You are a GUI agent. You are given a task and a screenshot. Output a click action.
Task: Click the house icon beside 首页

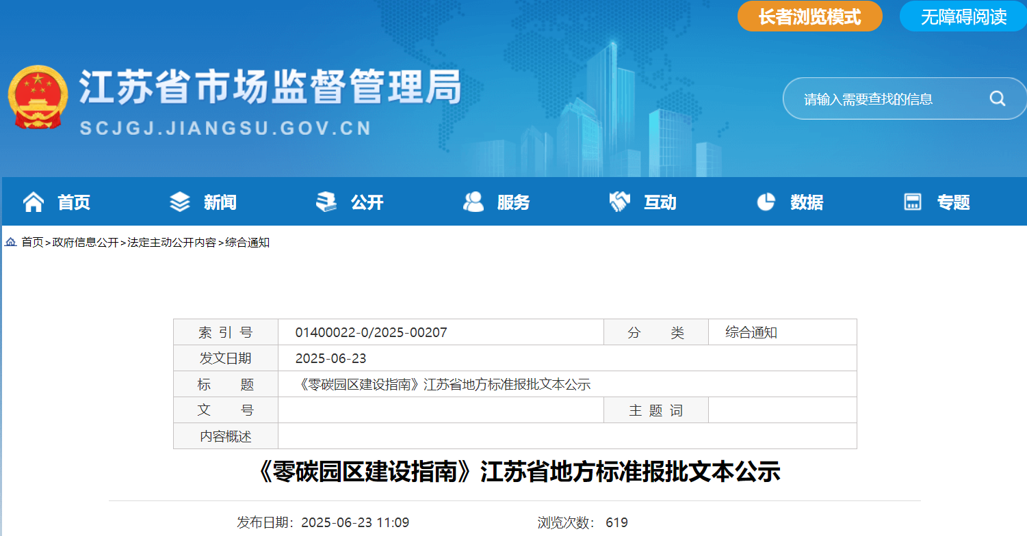click(x=33, y=202)
